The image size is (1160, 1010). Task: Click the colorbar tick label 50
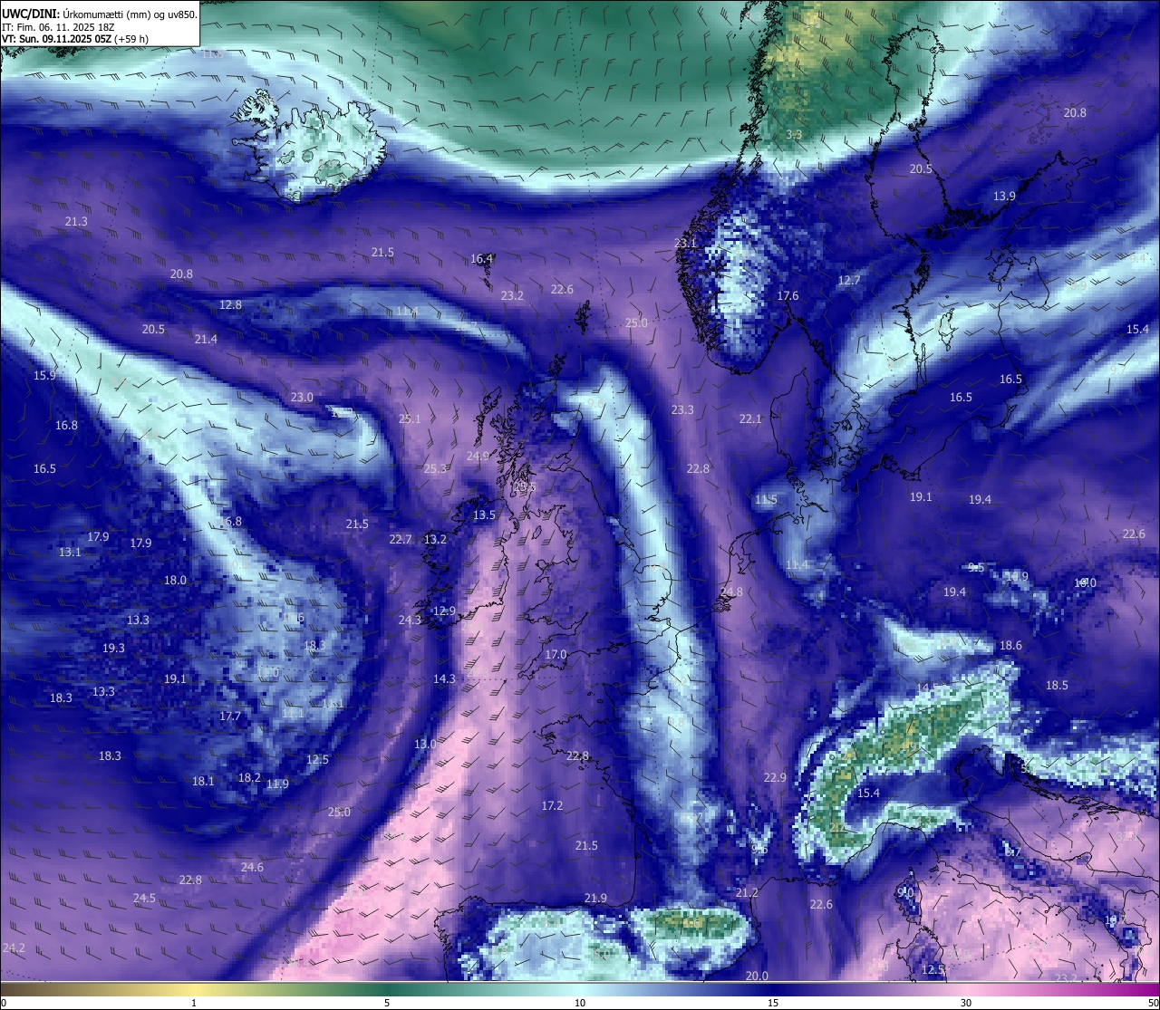[1153, 1003]
